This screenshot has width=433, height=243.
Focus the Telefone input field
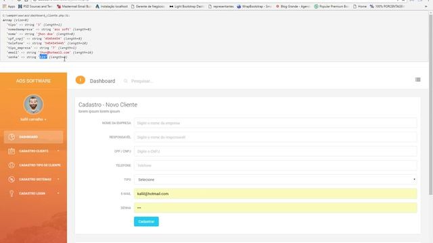[275, 165]
